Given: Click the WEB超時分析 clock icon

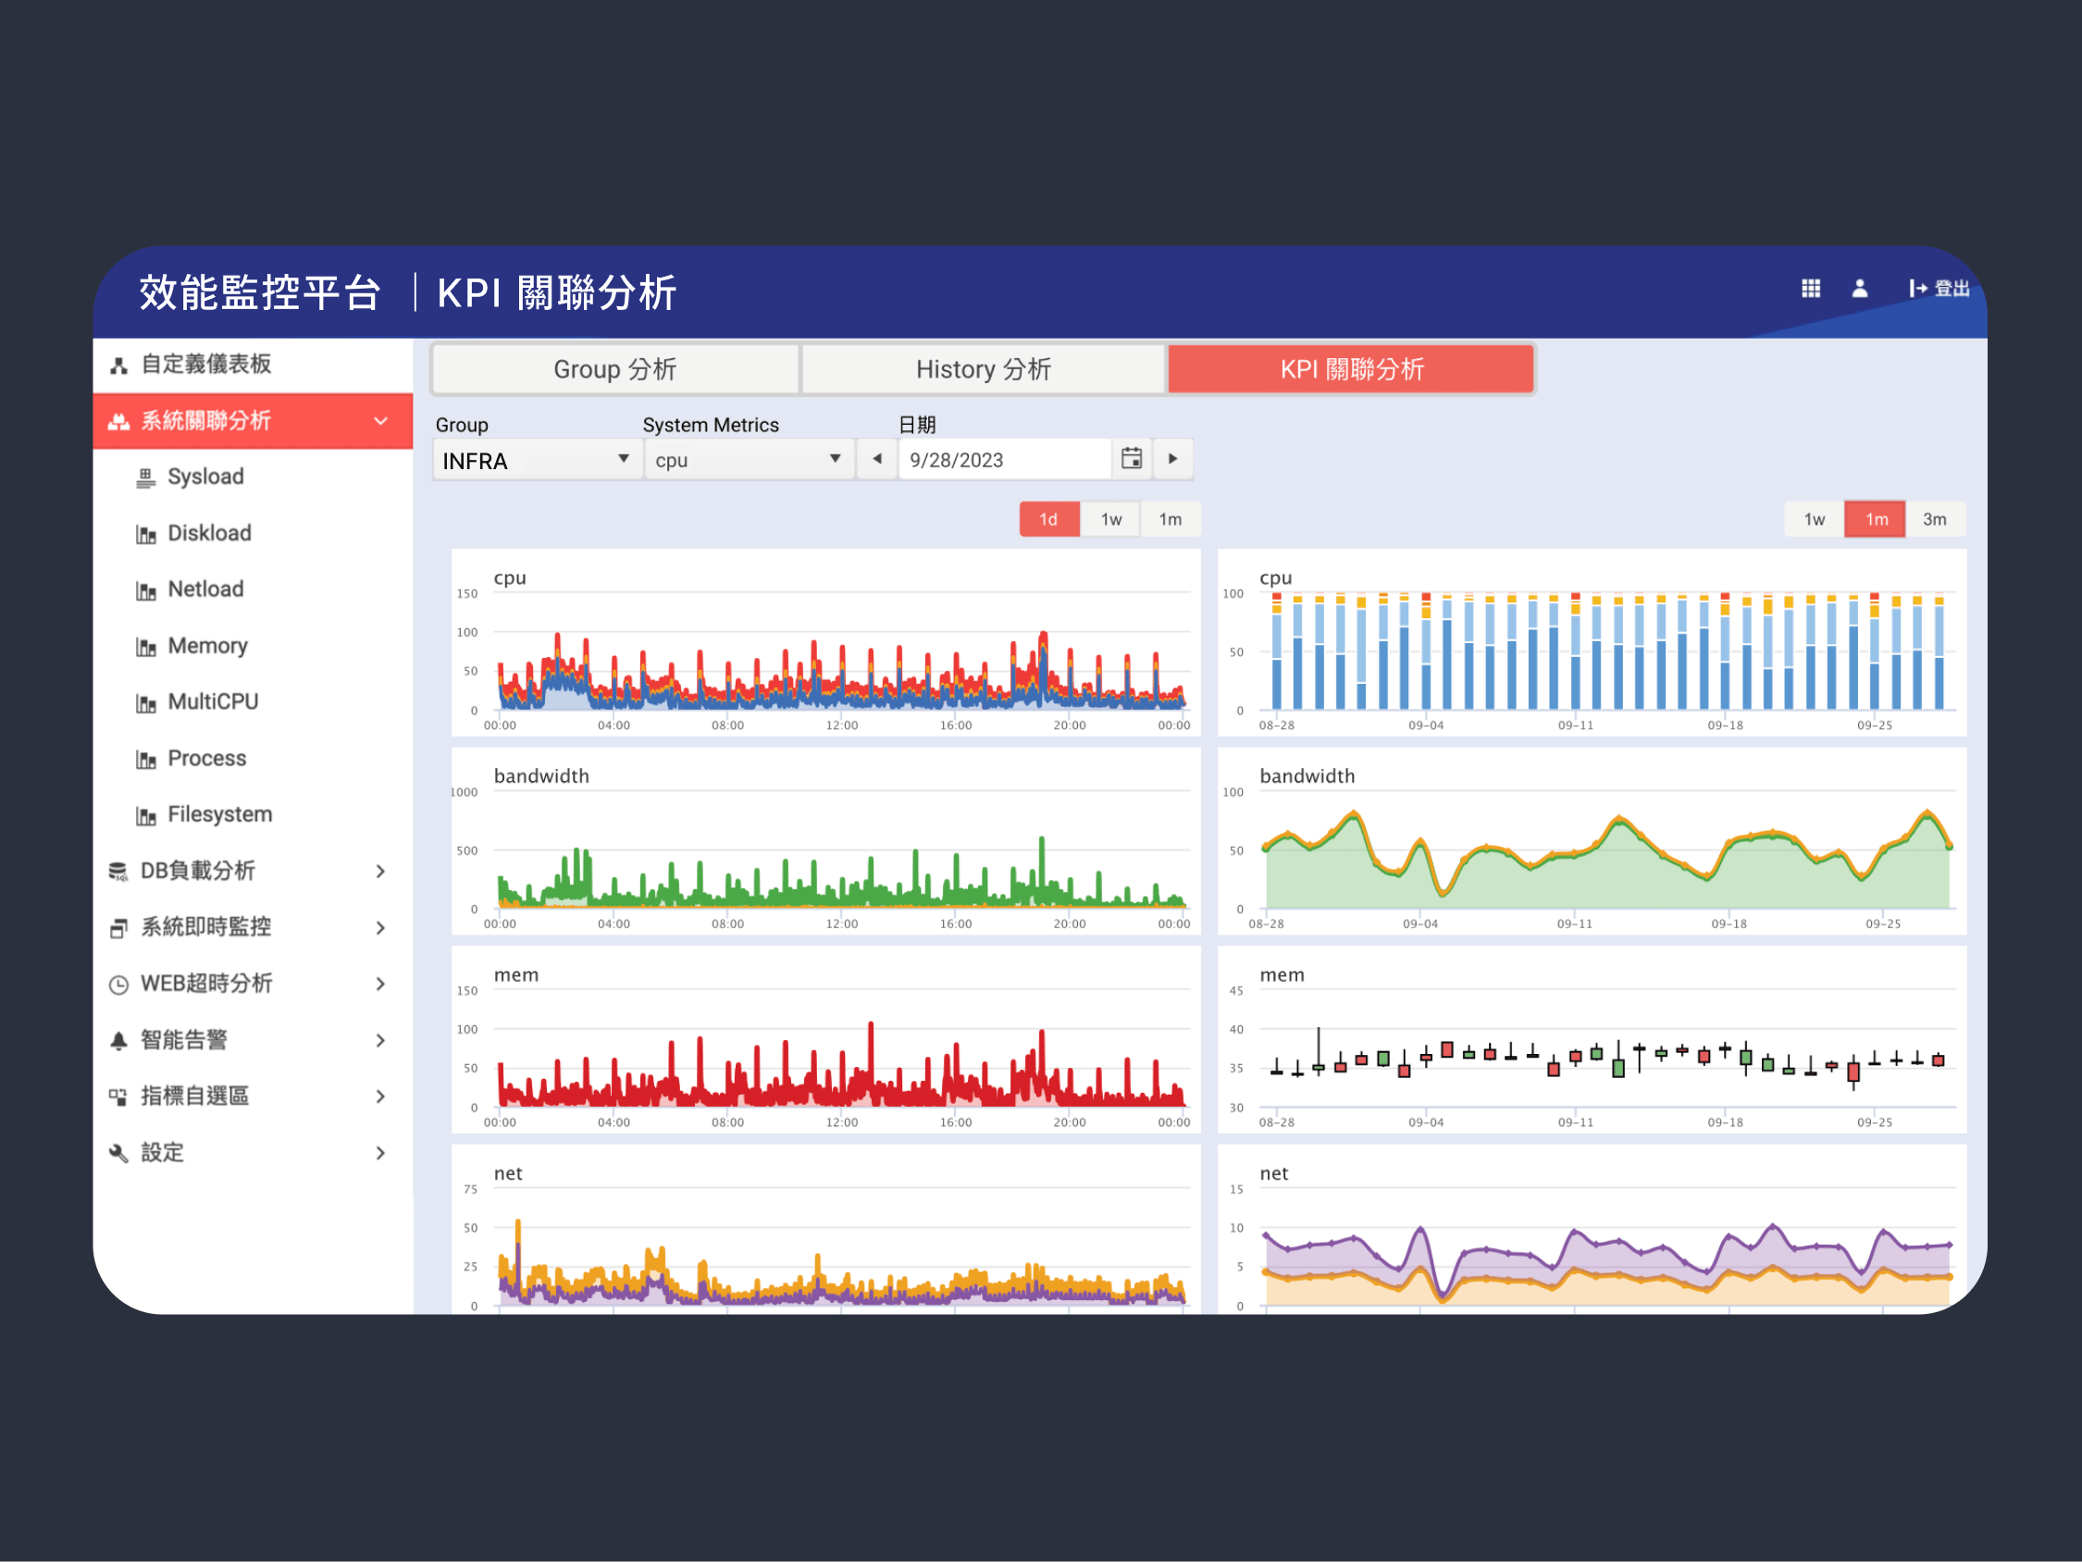Looking at the screenshot, I should [118, 984].
